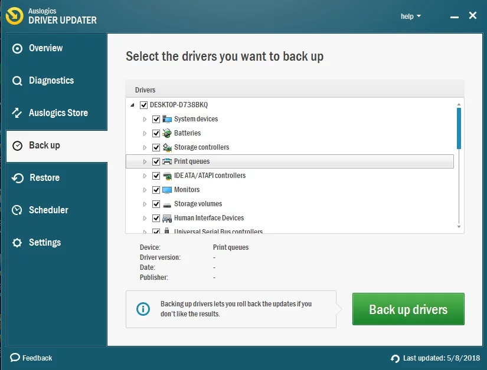Open the help dropdown menu
The image size is (487, 370).
pyautogui.click(x=411, y=16)
